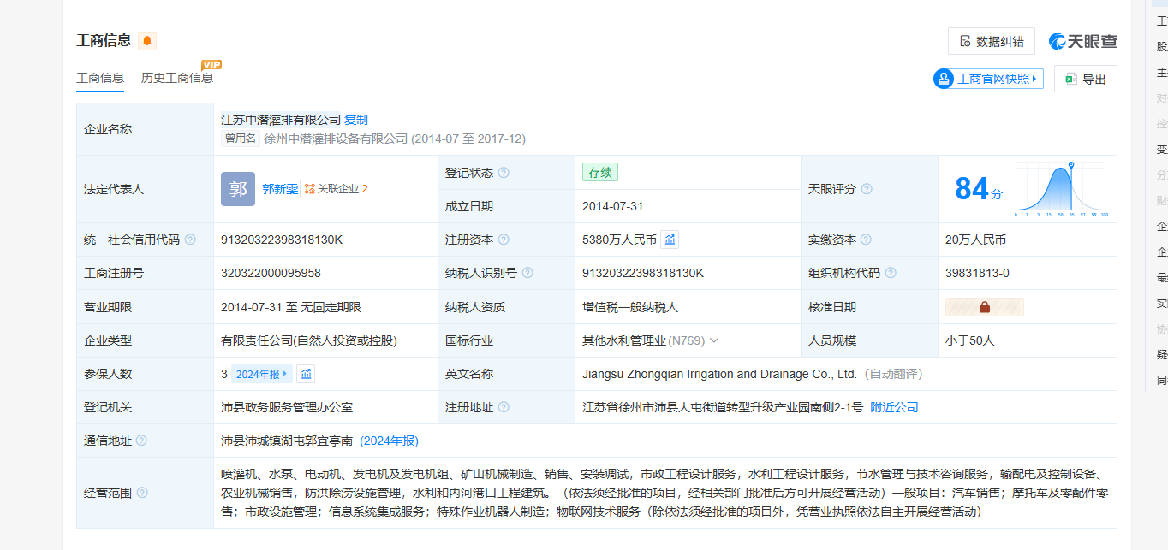Select the taxpayer ID value in 纳税人识别号 row
Image resolution: width=1168 pixels, height=550 pixels.
[643, 273]
